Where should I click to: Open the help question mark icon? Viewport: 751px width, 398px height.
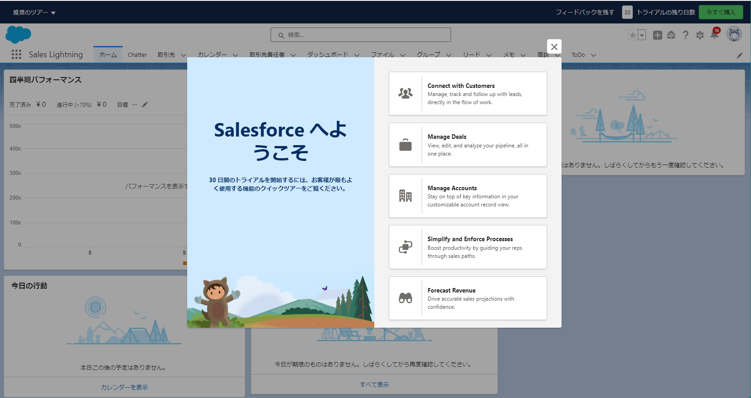point(686,35)
